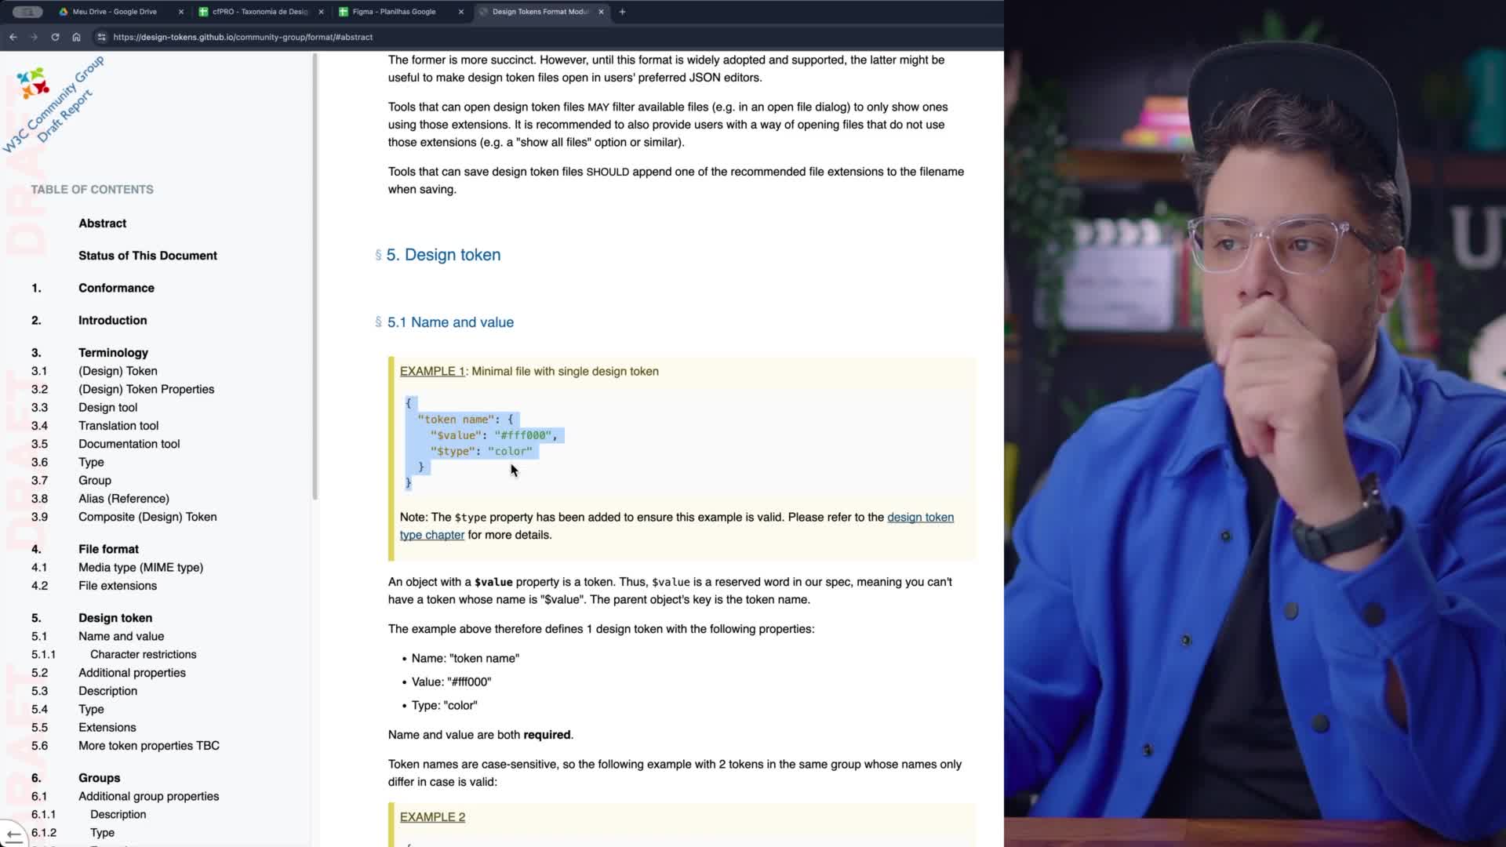Screen dimensions: 1506x847
Task: Click the bullet Value: "#fff000"
Action: click(451, 682)
